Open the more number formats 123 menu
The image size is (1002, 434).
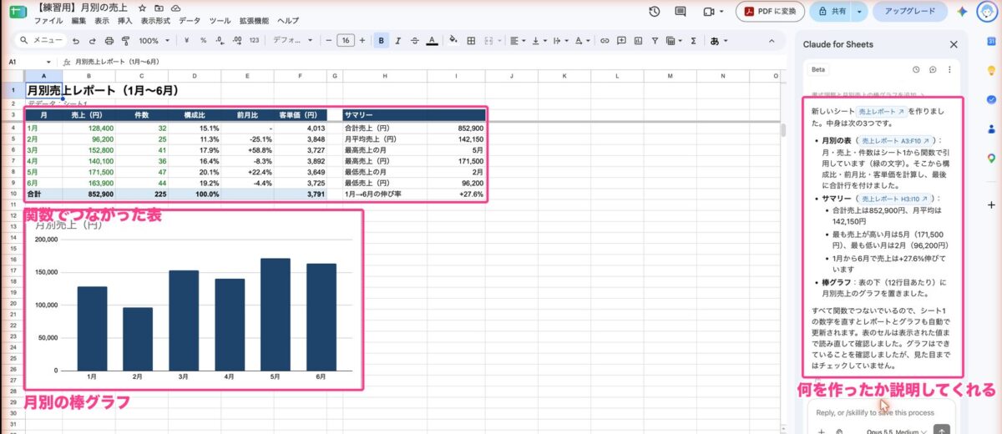pos(254,40)
